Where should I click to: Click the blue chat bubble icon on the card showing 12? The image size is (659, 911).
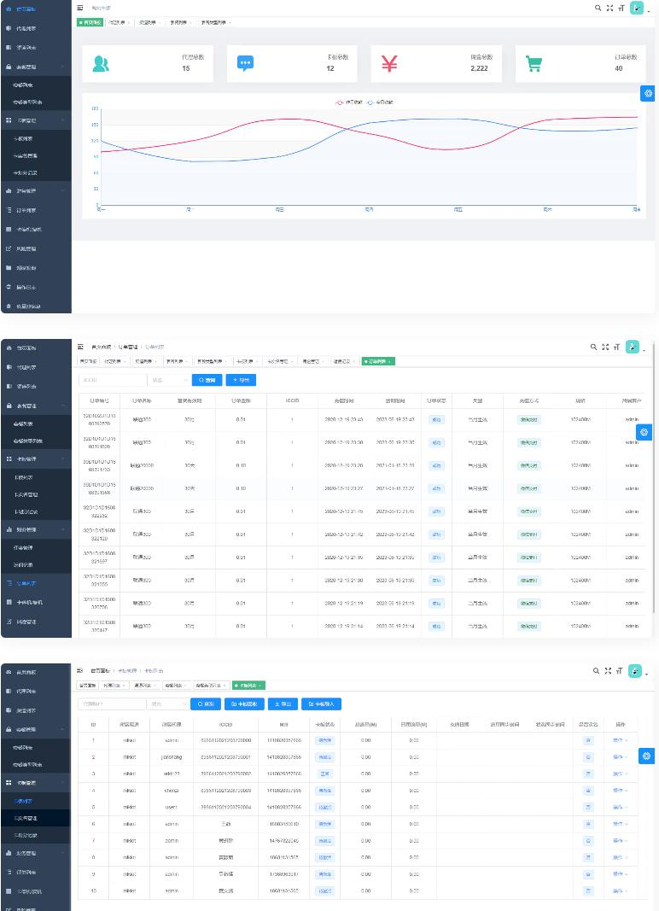coord(245,63)
